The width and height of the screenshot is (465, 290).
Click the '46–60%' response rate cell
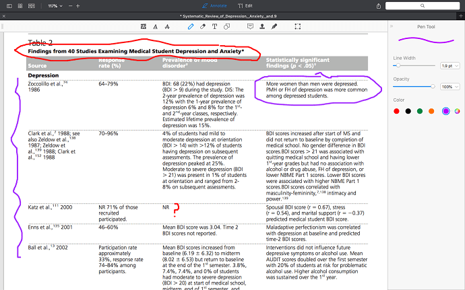tap(108, 227)
